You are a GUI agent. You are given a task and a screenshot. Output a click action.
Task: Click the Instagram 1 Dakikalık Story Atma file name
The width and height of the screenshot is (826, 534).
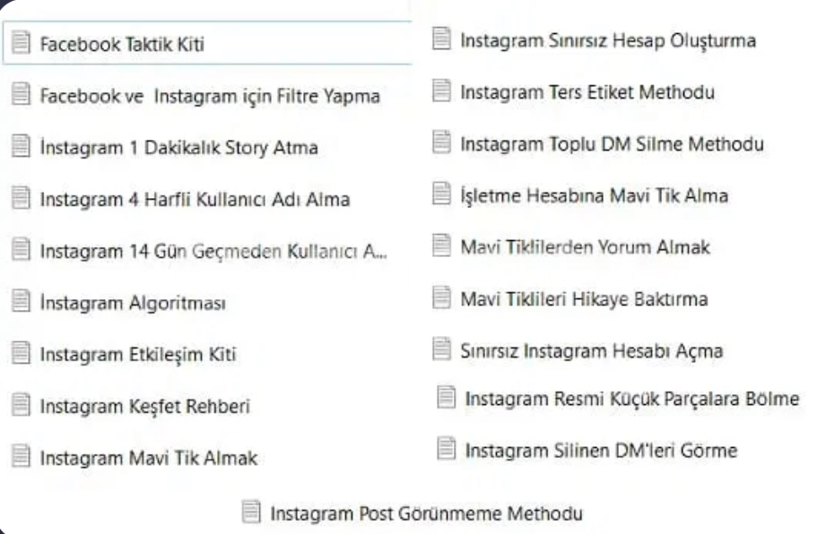(178, 148)
